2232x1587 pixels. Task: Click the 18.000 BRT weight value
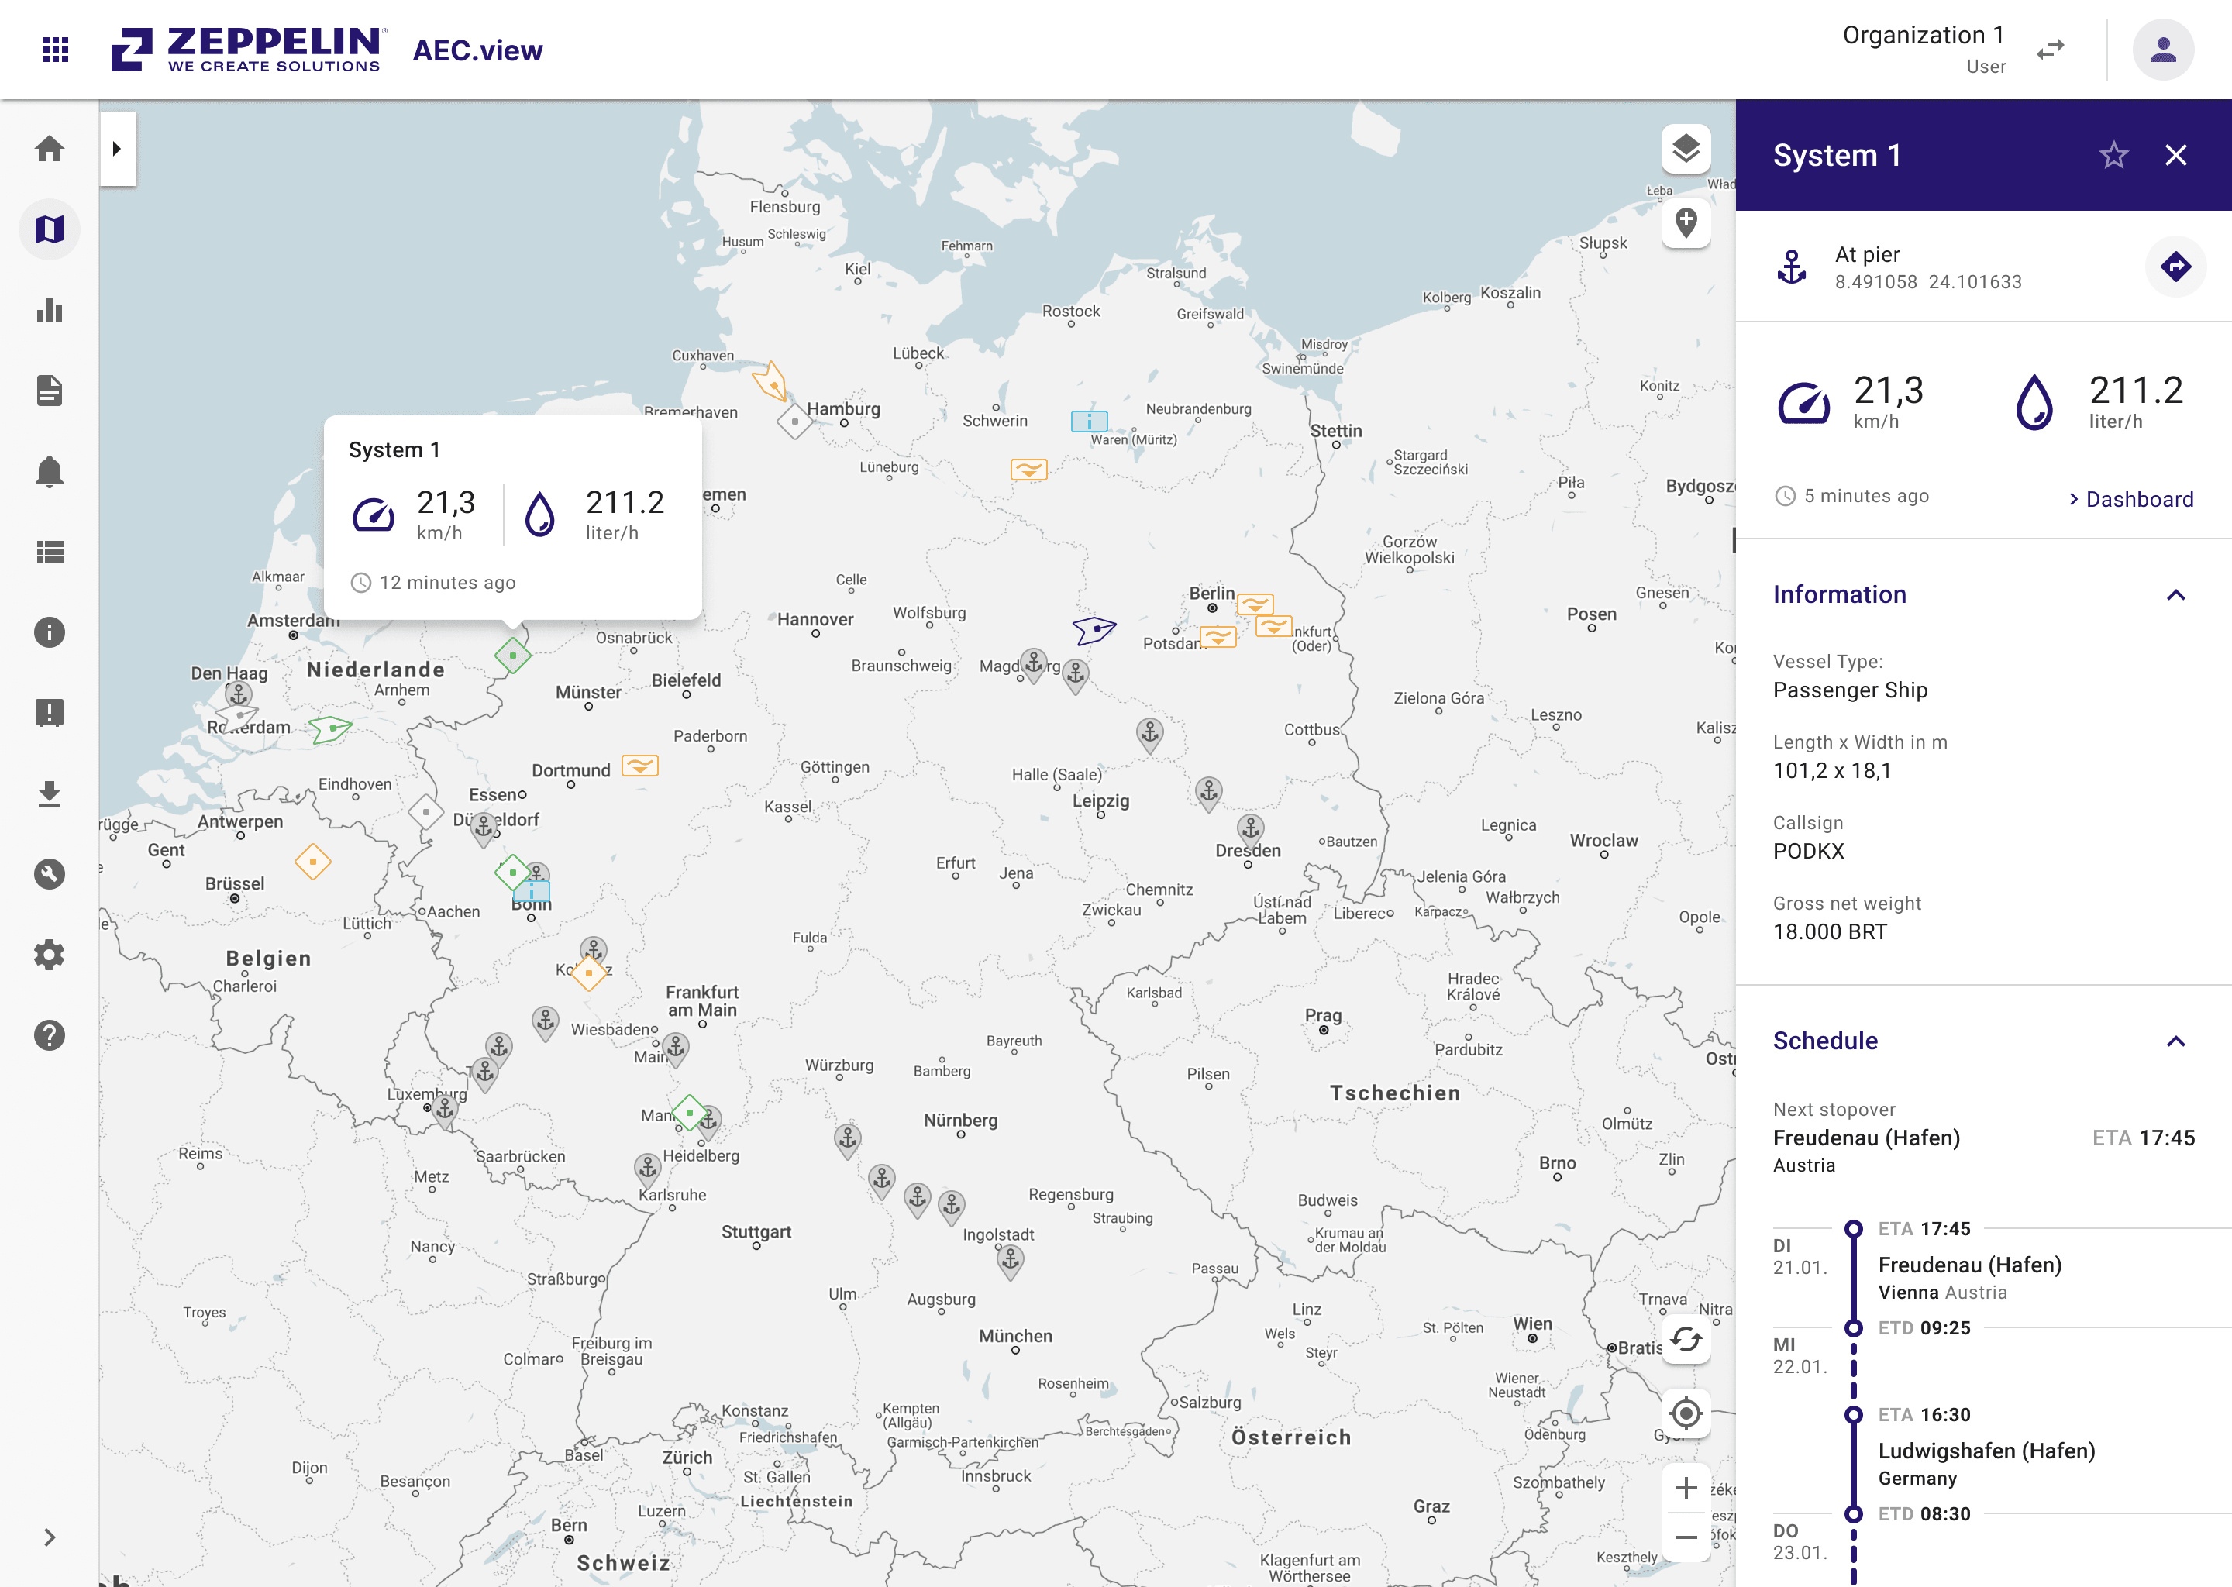coord(1829,932)
